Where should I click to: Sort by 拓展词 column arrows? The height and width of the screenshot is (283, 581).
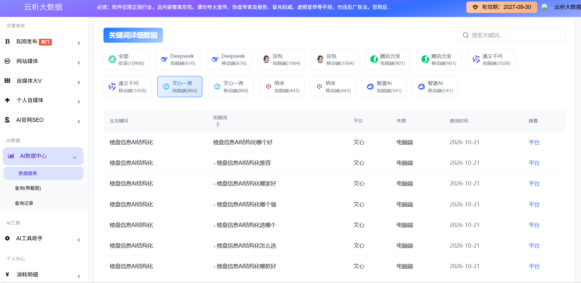[218, 124]
